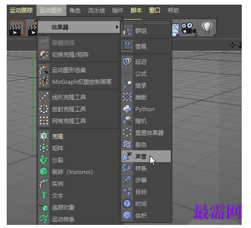Choose the 时间 label in submenu

coord(141,204)
